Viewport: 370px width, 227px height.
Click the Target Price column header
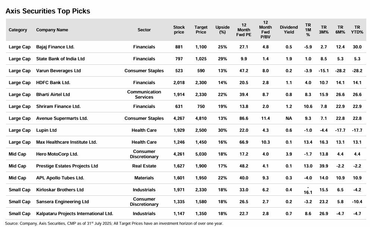click(201, 30)
